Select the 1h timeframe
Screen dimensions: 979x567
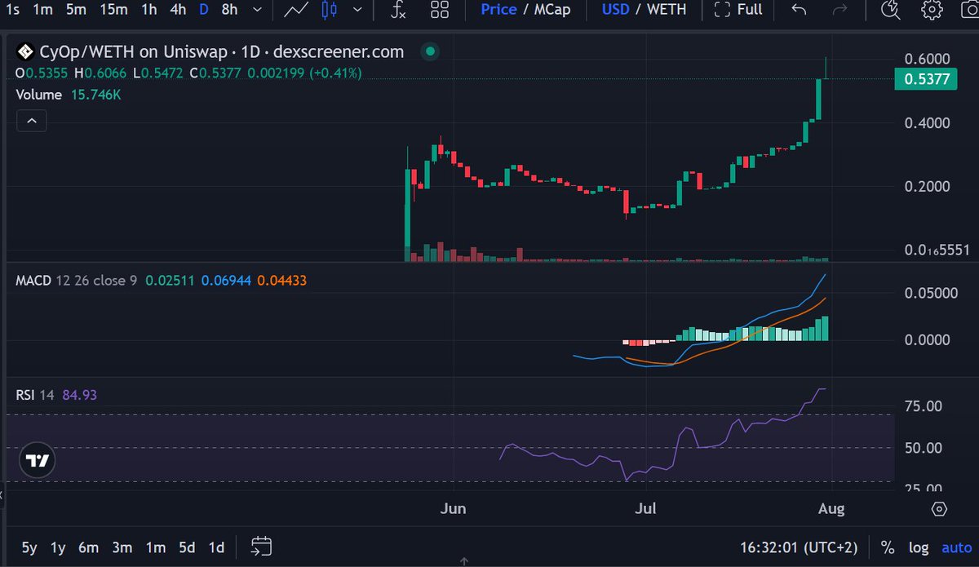[x=149, y=10]
